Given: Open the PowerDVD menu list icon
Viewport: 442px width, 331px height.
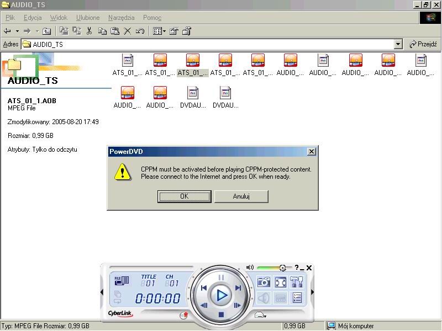Looking at the screenshot, I should click(297, 298).
